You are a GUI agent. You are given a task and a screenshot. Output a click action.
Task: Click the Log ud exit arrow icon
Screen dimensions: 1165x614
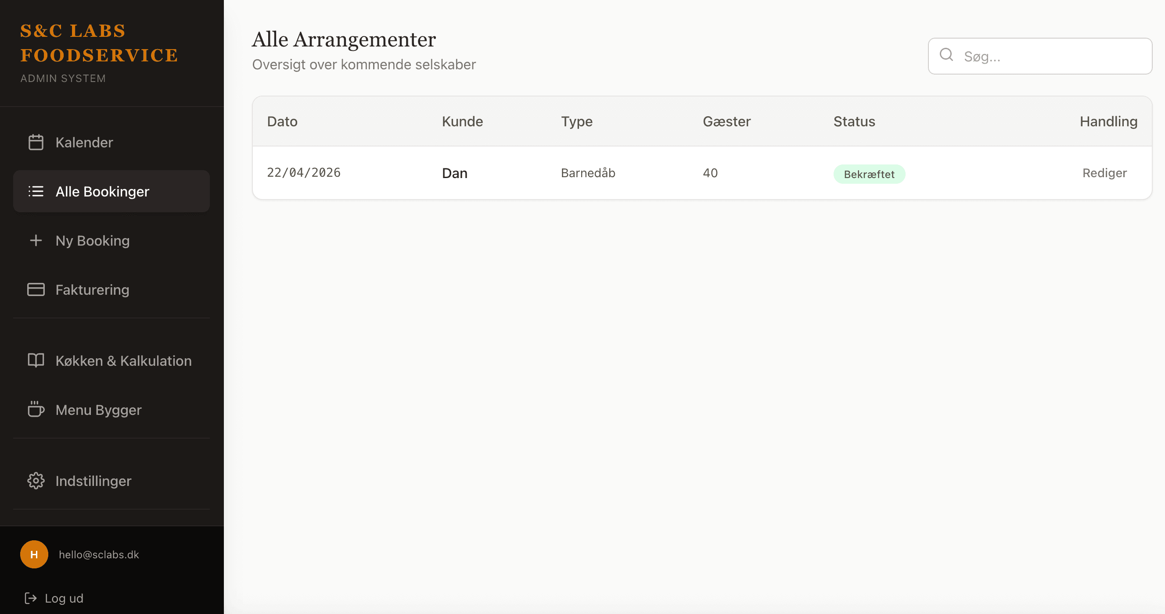point(30,598)
